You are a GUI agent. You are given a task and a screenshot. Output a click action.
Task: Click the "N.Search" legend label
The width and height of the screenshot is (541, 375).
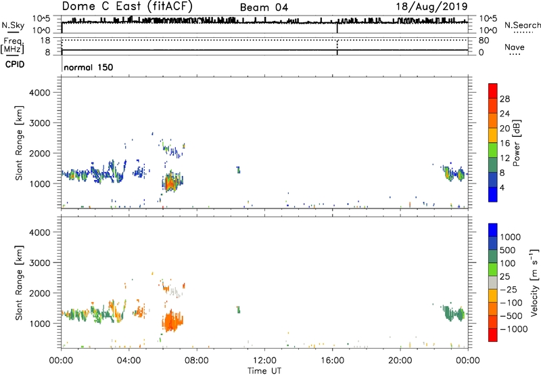click(x=523, y=25)
